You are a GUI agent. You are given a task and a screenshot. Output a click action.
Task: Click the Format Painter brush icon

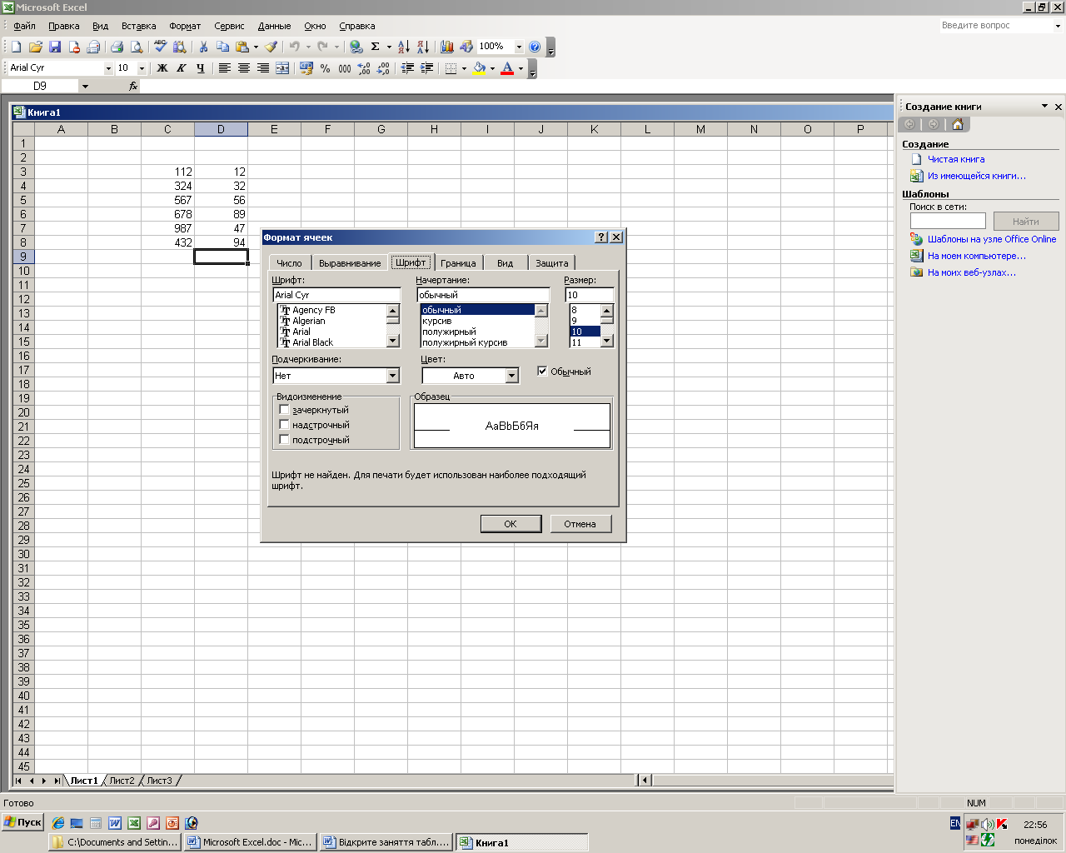tap(271, 47)
